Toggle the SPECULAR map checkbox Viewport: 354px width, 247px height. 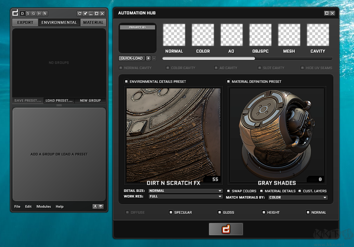[x=170, y=212]
